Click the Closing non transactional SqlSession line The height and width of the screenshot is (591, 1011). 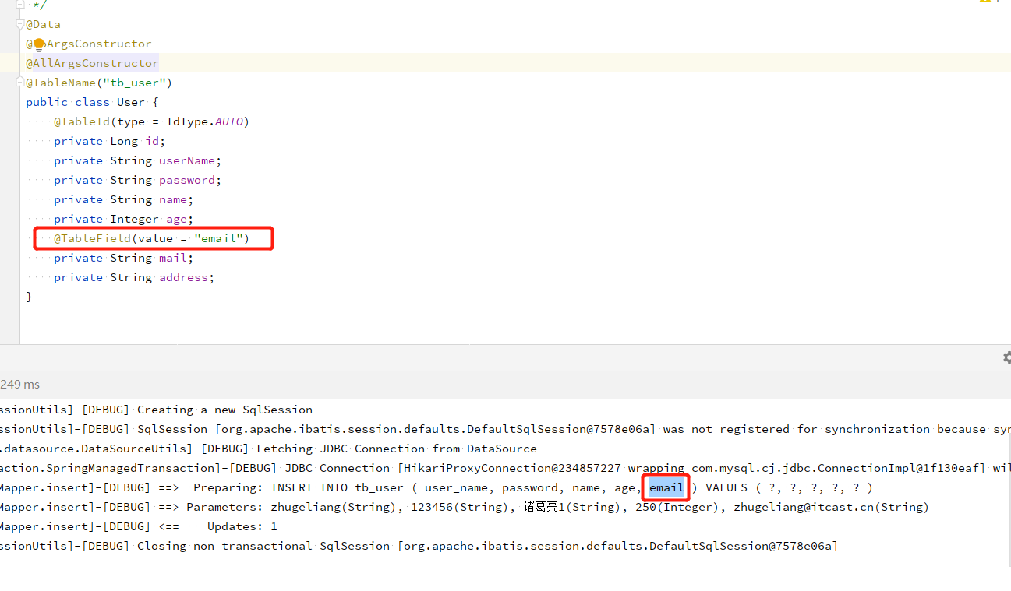419,546
